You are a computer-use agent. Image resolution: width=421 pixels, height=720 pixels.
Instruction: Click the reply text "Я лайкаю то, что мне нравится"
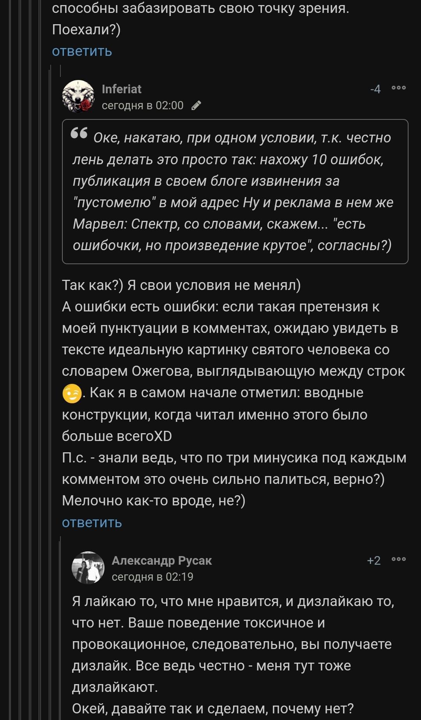[x=233, y=601]
